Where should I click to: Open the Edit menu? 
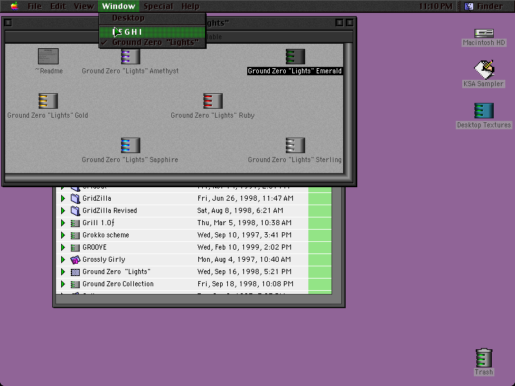coord(58,6)
